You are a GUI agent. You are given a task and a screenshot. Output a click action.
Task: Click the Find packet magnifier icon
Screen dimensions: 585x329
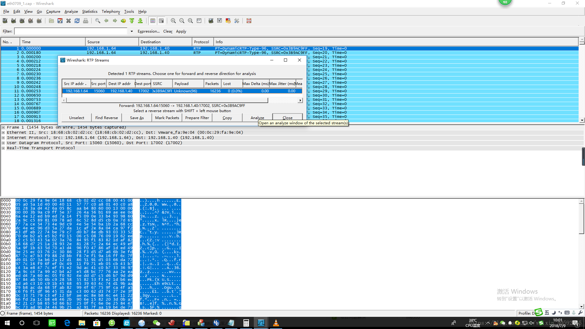tap(98, 21)
